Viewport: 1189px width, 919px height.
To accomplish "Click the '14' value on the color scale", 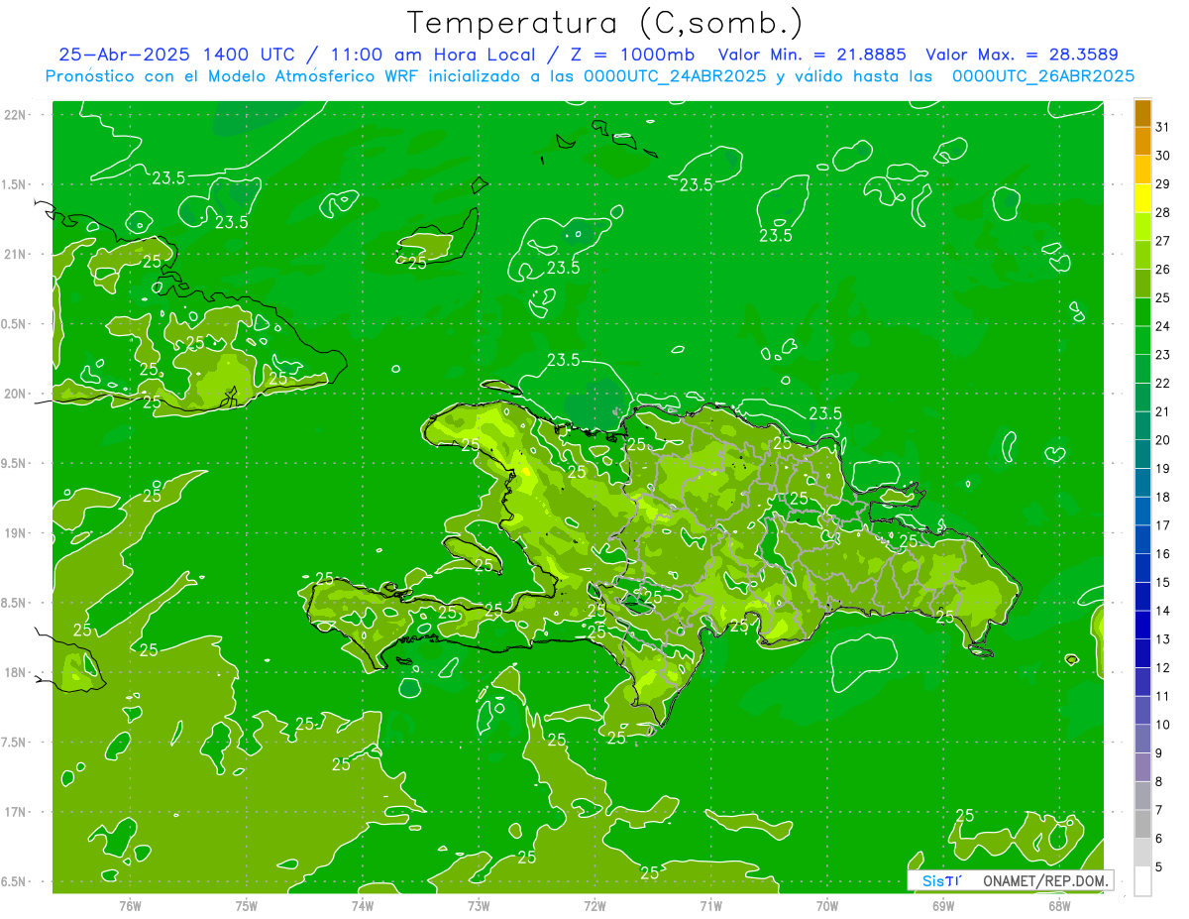I will pyautogui.click(x=1162, y=611).
